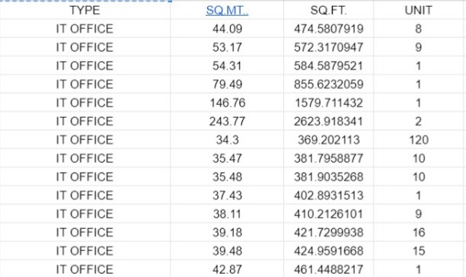Image resolution: width=466 pixels, height=277 pixels.
Task: Click cell with value 381.7958877
Action: pyautogui.click(x=328, y=158)
